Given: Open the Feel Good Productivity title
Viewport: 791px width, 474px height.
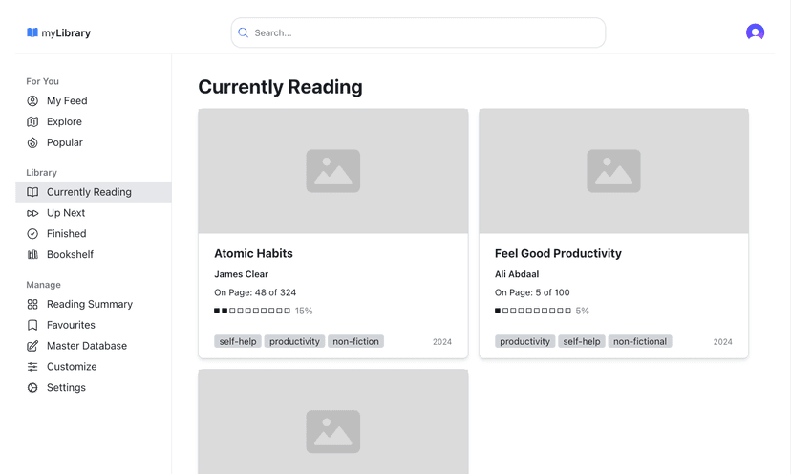Looking at the screenshot, I should [x=558, y=254].
